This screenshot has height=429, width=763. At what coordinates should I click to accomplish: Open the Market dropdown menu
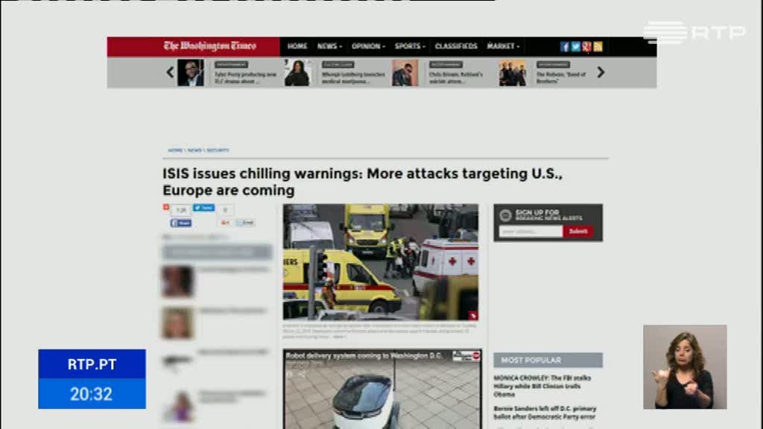[x=504, y=46]
